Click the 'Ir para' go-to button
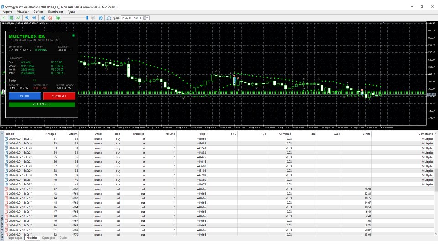 tap(113, 18)
